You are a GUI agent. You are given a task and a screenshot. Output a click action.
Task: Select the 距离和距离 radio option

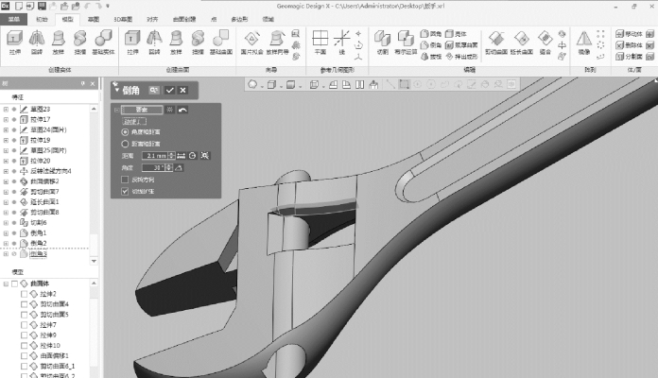pos(126,143)
